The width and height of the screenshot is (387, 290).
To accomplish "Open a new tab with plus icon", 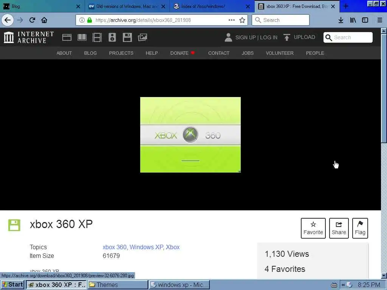I will click(346, 6).
